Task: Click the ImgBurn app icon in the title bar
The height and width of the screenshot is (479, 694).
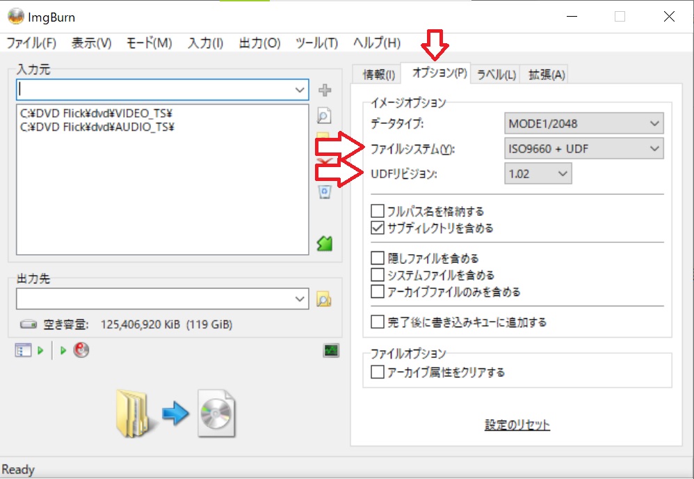Action: [x=15, y=17]
